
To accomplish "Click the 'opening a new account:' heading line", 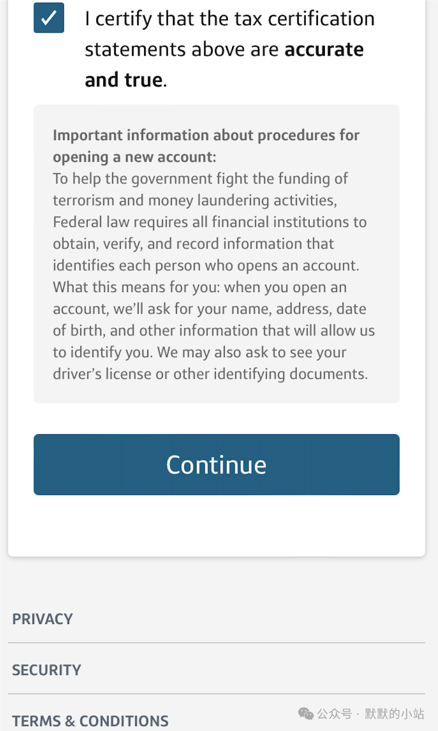I will (135, 157).
